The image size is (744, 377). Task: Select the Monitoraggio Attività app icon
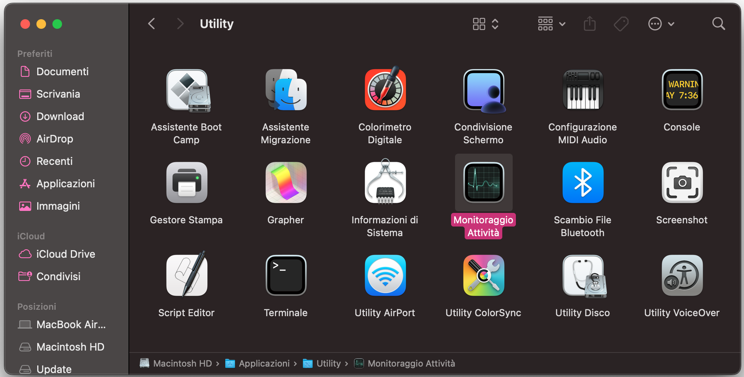pos(484,182)
